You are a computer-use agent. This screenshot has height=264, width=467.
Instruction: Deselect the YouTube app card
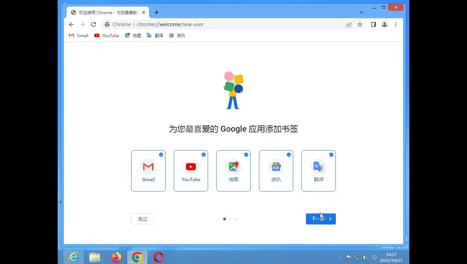tap(191, 171)
